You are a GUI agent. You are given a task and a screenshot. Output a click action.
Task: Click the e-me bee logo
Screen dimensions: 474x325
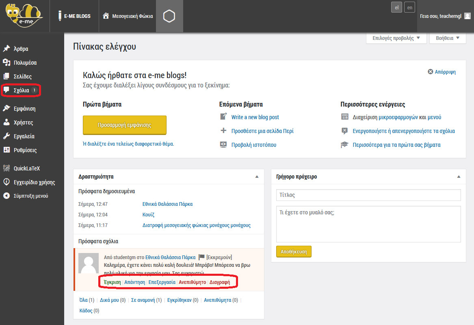pos(24,15)
